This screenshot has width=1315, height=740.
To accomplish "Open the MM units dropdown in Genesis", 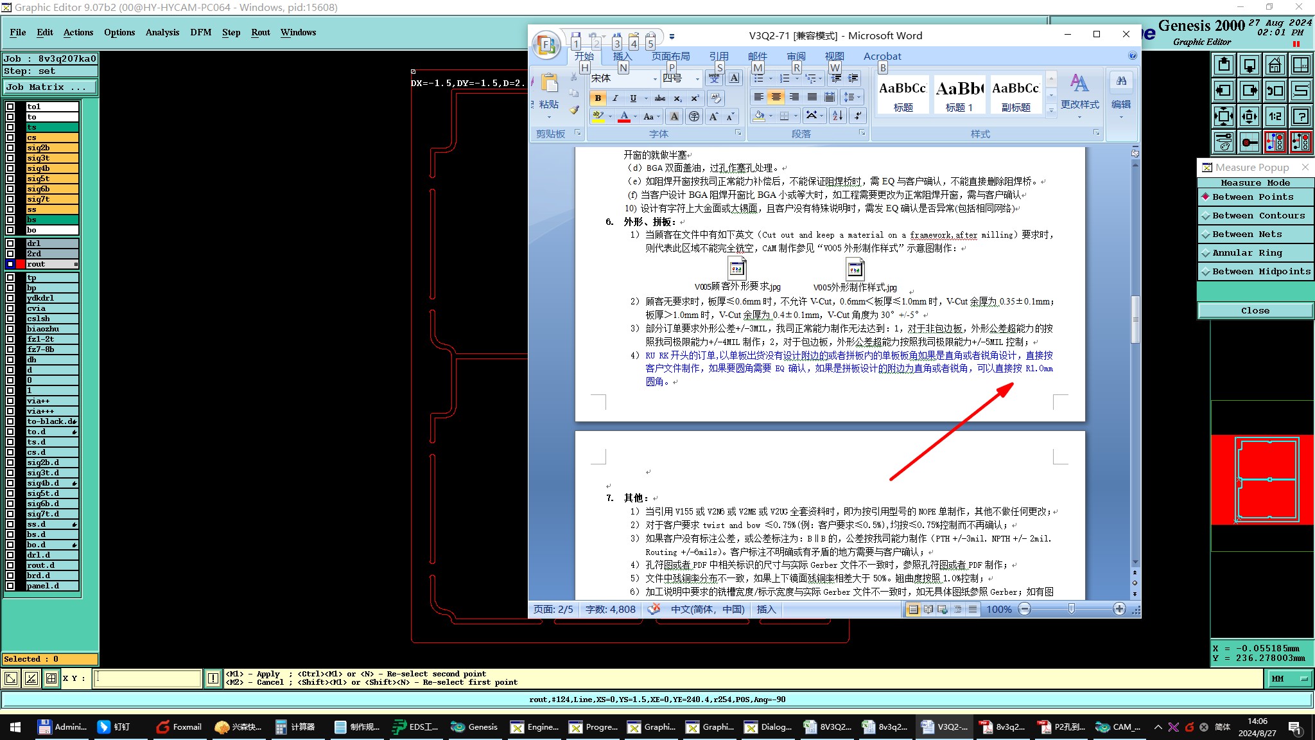I will click(x=1289, y=679).
